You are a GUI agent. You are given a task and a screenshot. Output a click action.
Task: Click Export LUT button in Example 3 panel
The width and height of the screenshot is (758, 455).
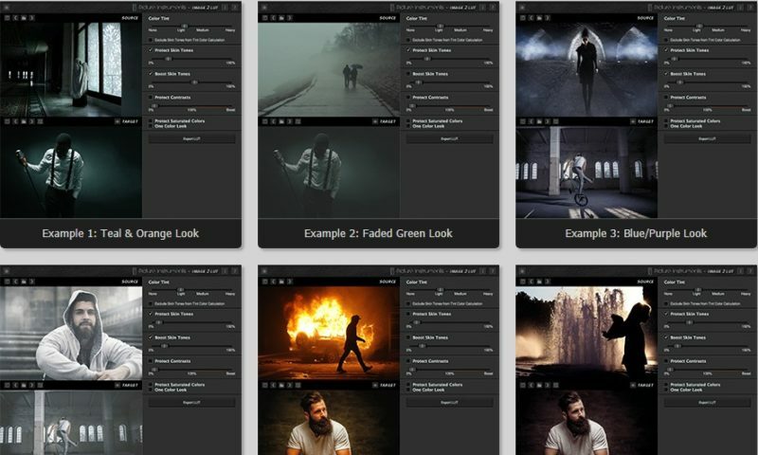pyautogui.click(x=707, y=138)
